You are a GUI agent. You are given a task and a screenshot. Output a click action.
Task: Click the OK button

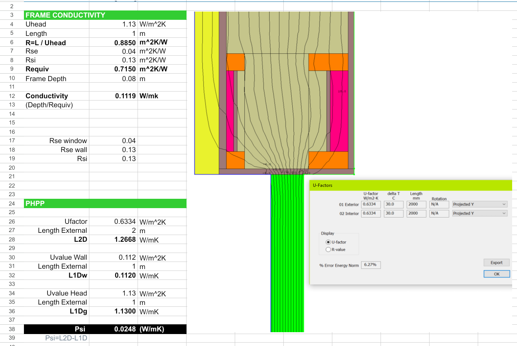coord(496,274)
